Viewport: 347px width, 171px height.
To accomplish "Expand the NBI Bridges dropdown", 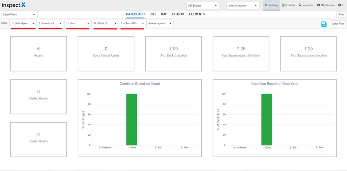I will 203,6.
